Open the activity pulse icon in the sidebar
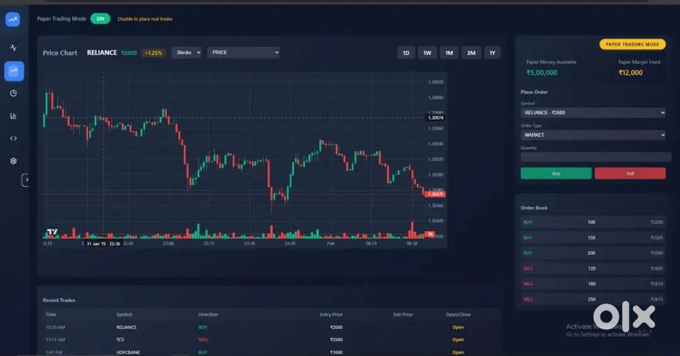This screenshot has height=356, width=680. coord(14,48)
